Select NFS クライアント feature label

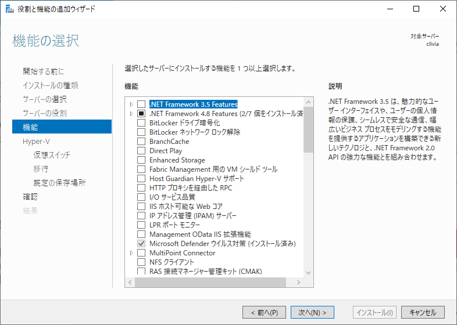pos(172,262)
